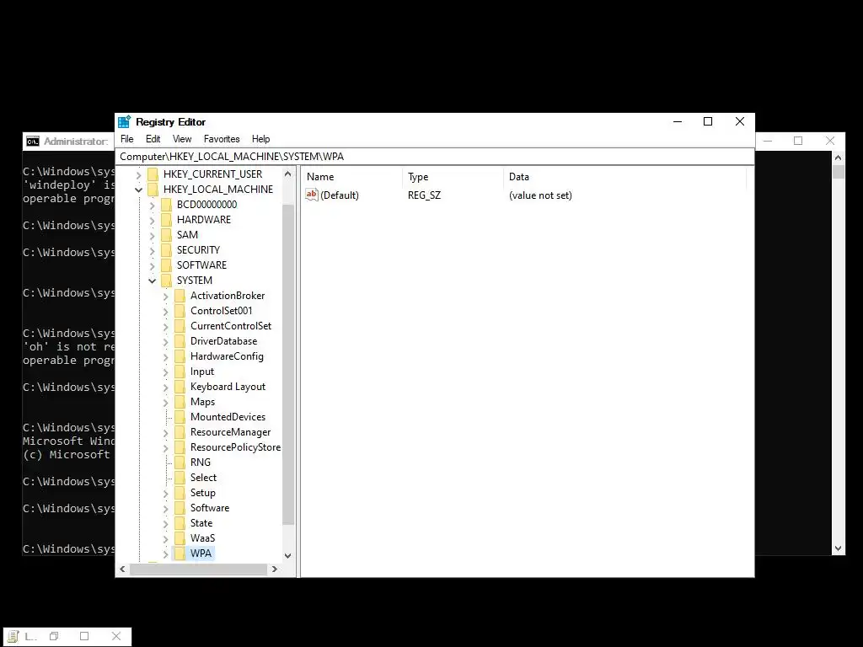Click the HARDWARE folder icon
Image resolution: width=863 pixels, height=647 pixels.
(167, 220)
